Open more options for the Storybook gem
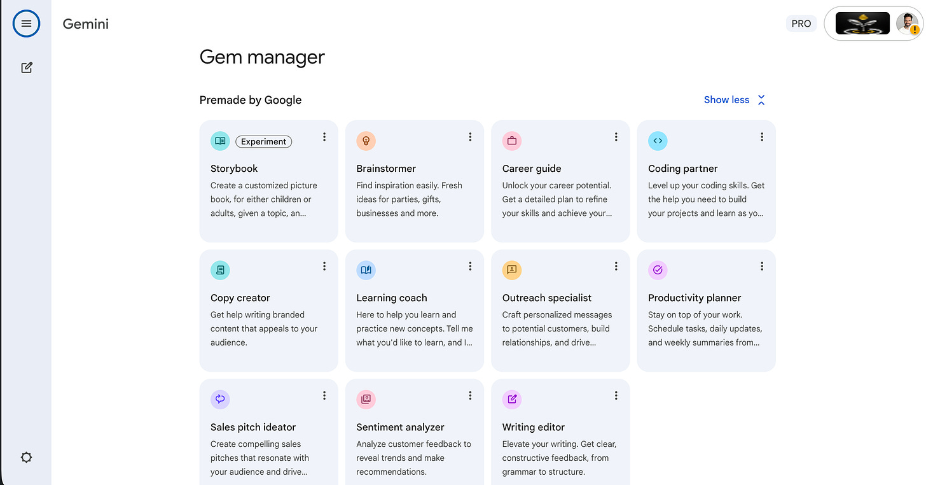The image size is (926, 485). coord(324,137)
